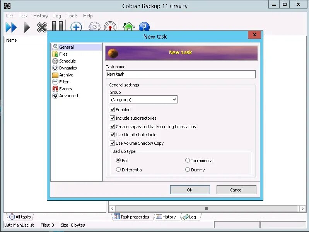This screenshot has width=309, height=232.
Task: Click the Files section icon
Action: pyautogui.click(x=55, y=54)
